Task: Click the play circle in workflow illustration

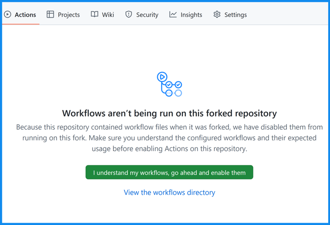Action: [162, 77]
